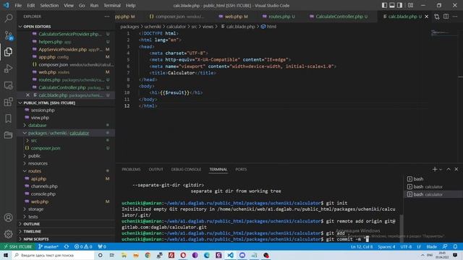Open the Accounts icon in activity bar
The width and height of the screenshot is (463, 260).
[8, 217]
